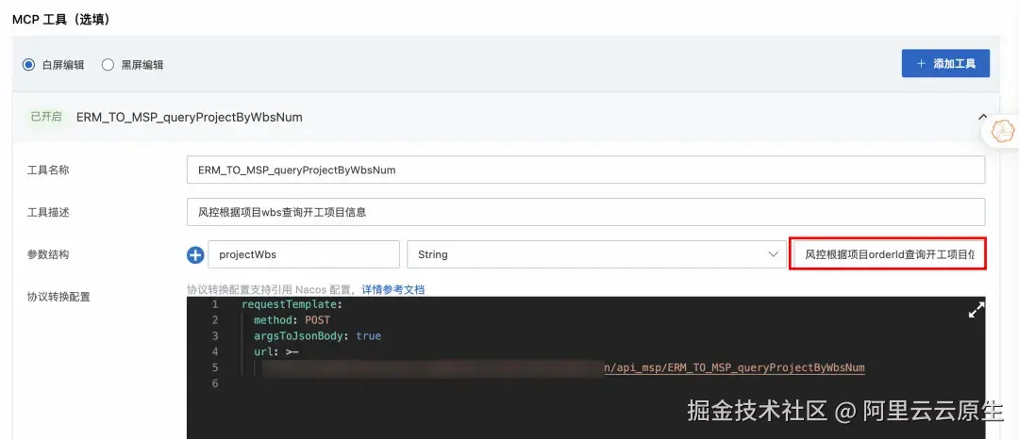Image resolution: width=1019 pixels, height=439 pixels.
Task: Click the tool header title ERM_TO_MSP_queryProjectByWbsNum
Action: (189, 118)
